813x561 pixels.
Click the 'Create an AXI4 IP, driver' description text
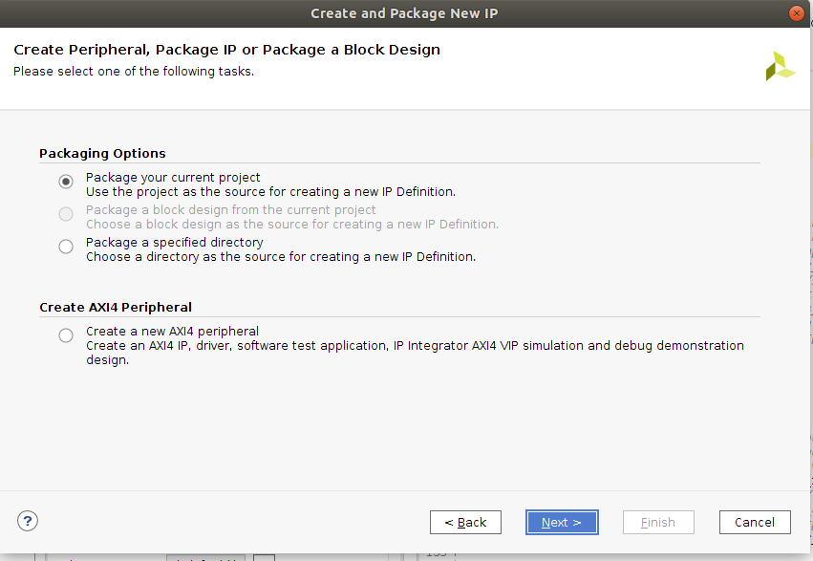coord(415,353)
